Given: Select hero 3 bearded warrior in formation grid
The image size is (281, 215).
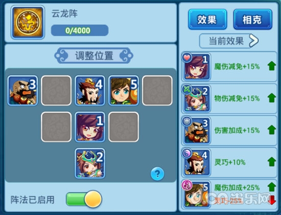Looking at the screenshot, I should coord(22,90).
